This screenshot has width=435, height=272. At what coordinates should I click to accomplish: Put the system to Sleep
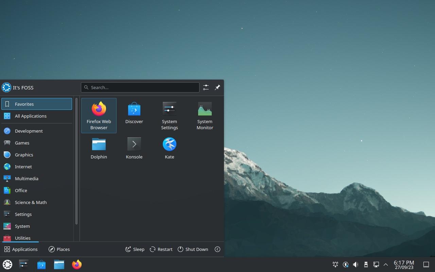[135, 249]
